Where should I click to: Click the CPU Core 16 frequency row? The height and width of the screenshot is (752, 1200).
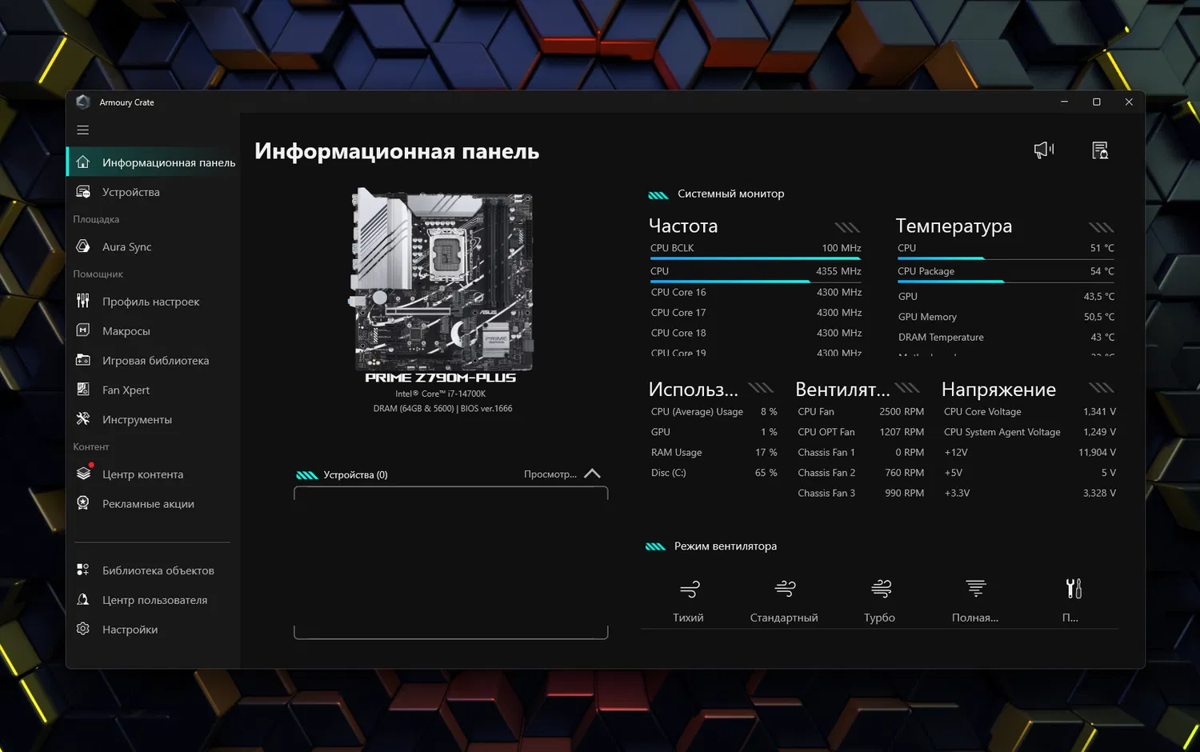pos(756,293)
